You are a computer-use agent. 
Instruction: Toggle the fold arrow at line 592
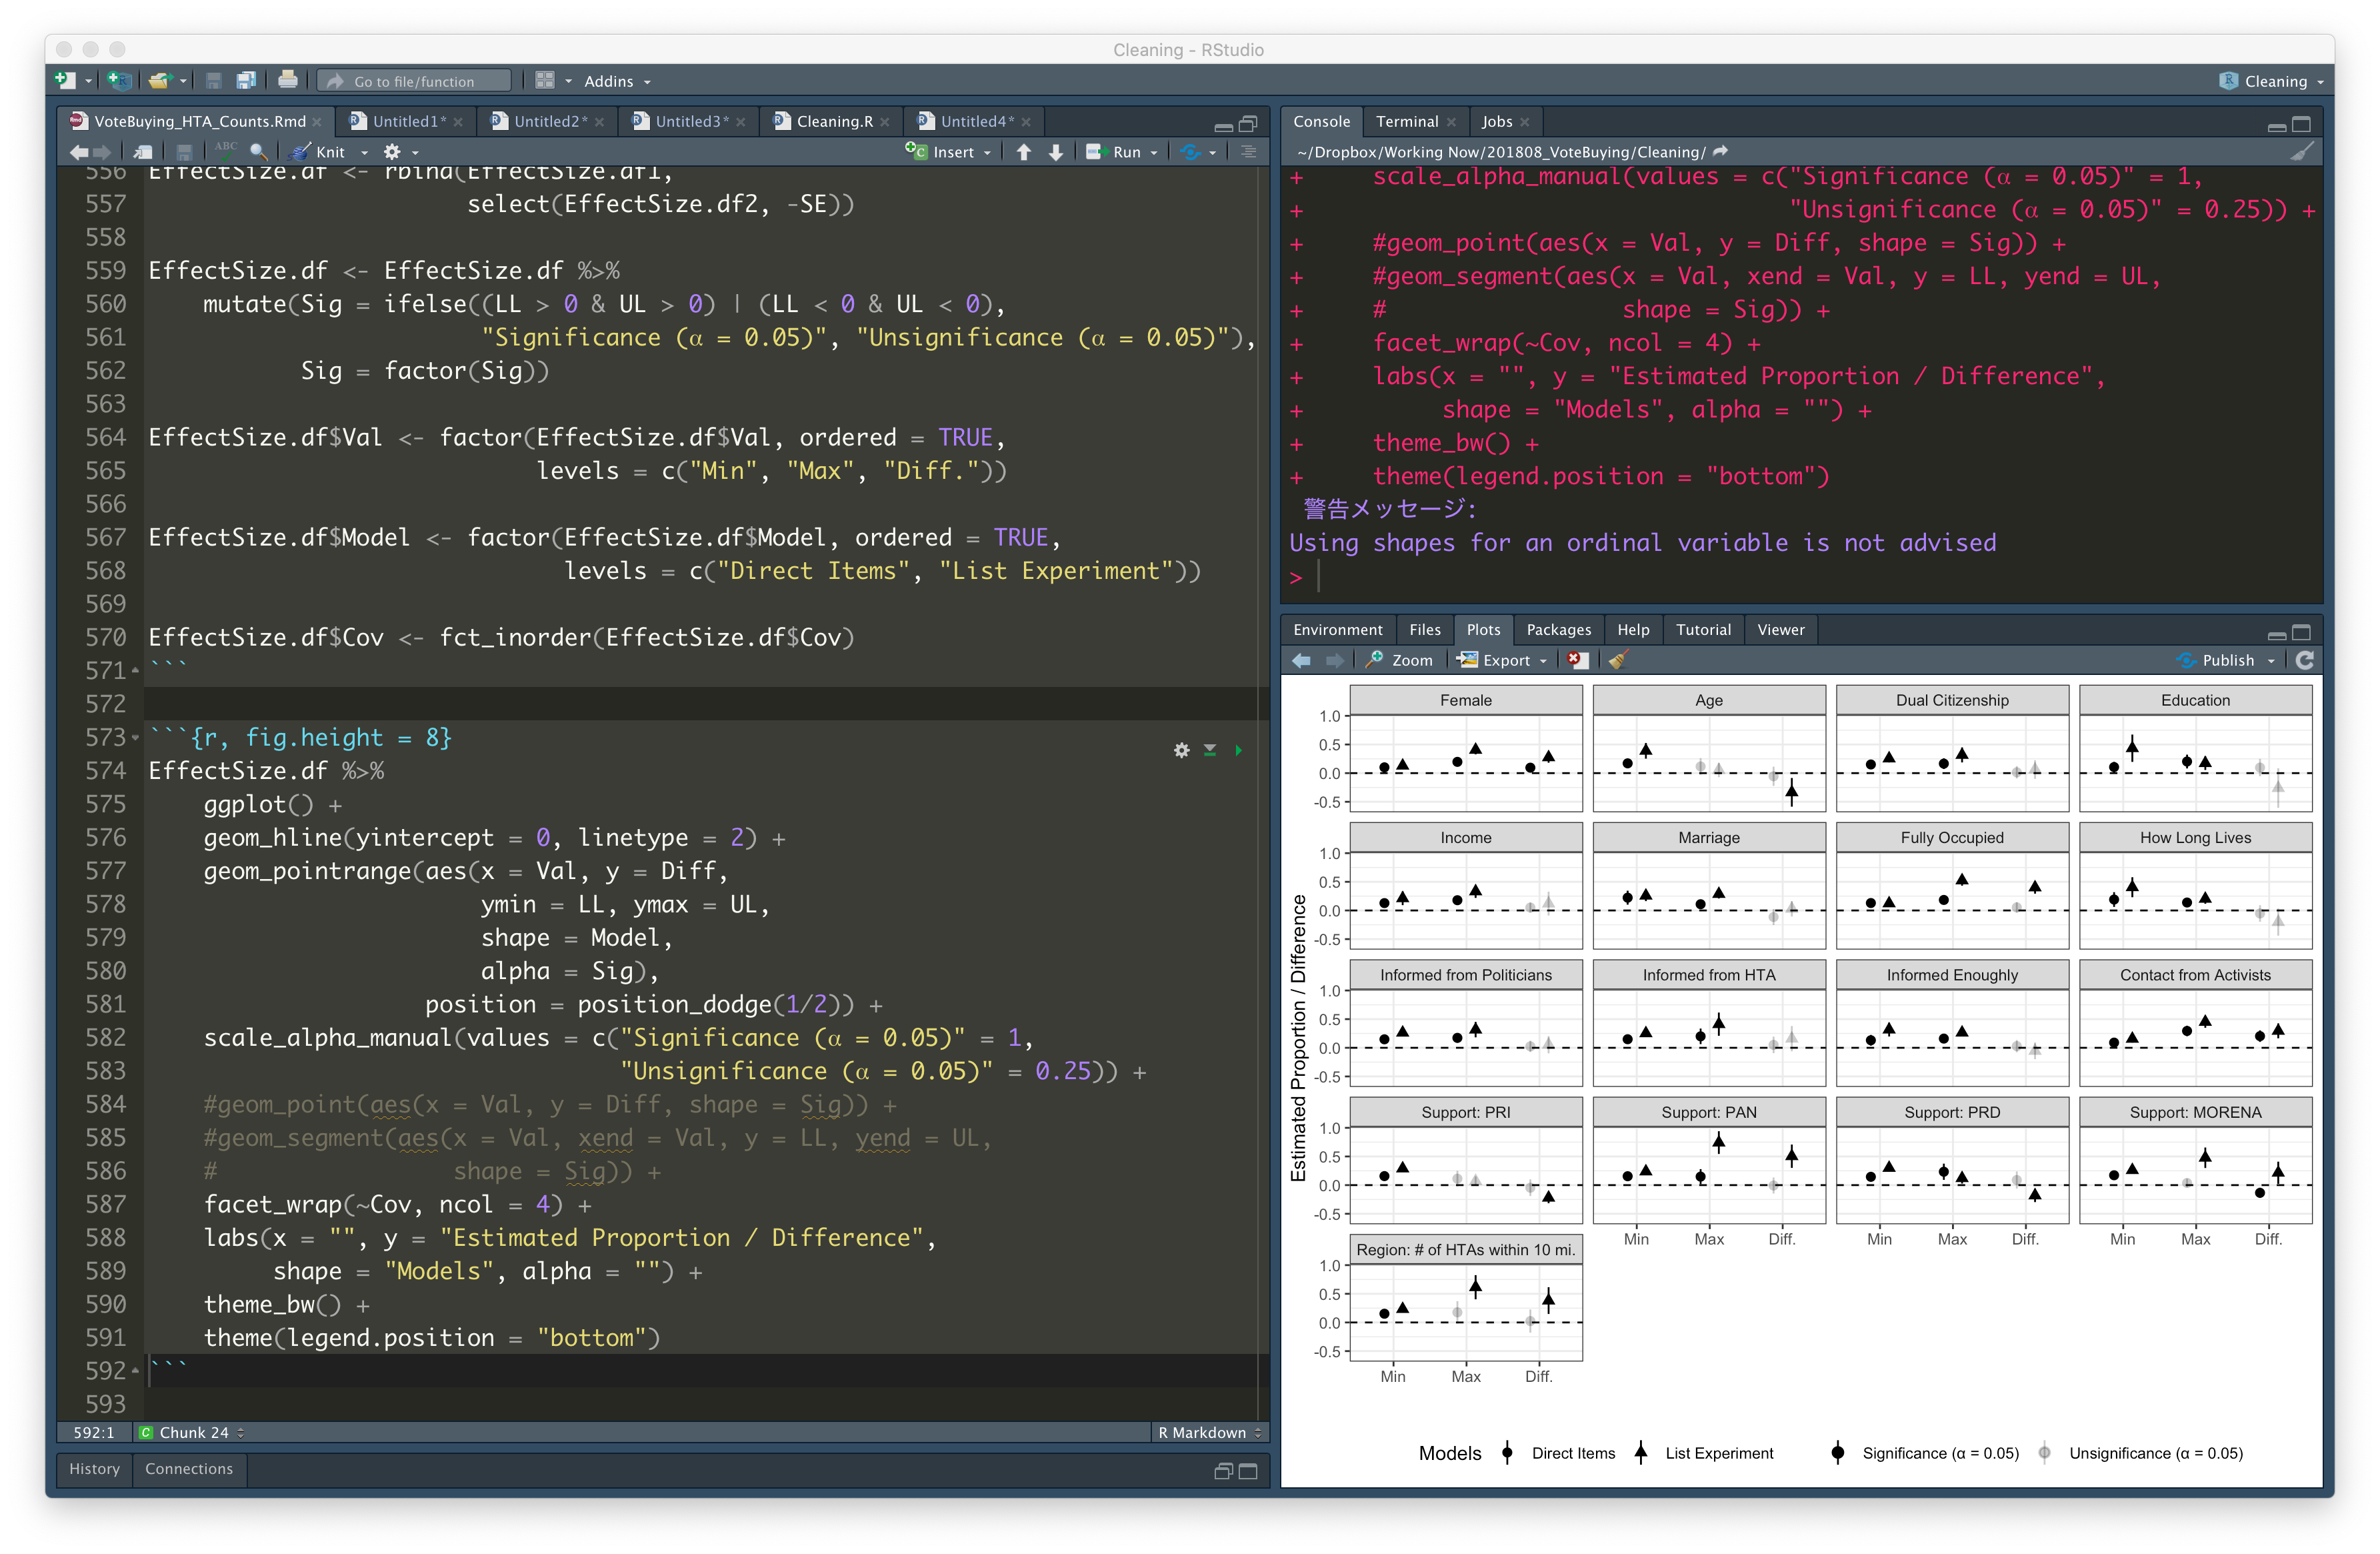pos(135,1371)
